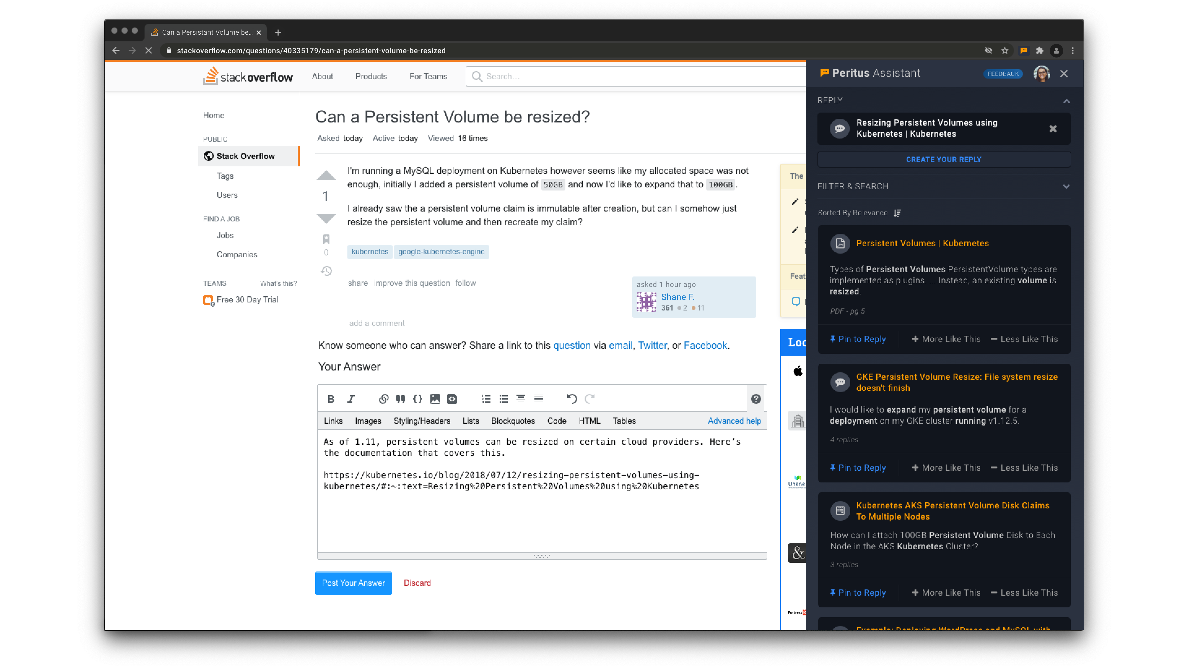The height and width of the screenshot is (668, 1189).
Task: Open Advanced help link
Action: point(734,421)
